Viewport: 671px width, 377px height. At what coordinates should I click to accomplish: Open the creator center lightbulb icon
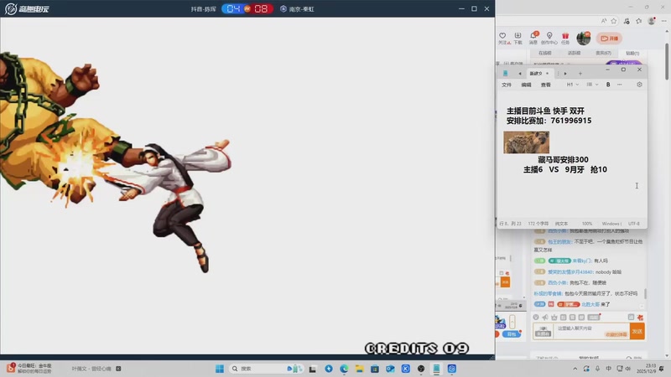tap(549, 36)
